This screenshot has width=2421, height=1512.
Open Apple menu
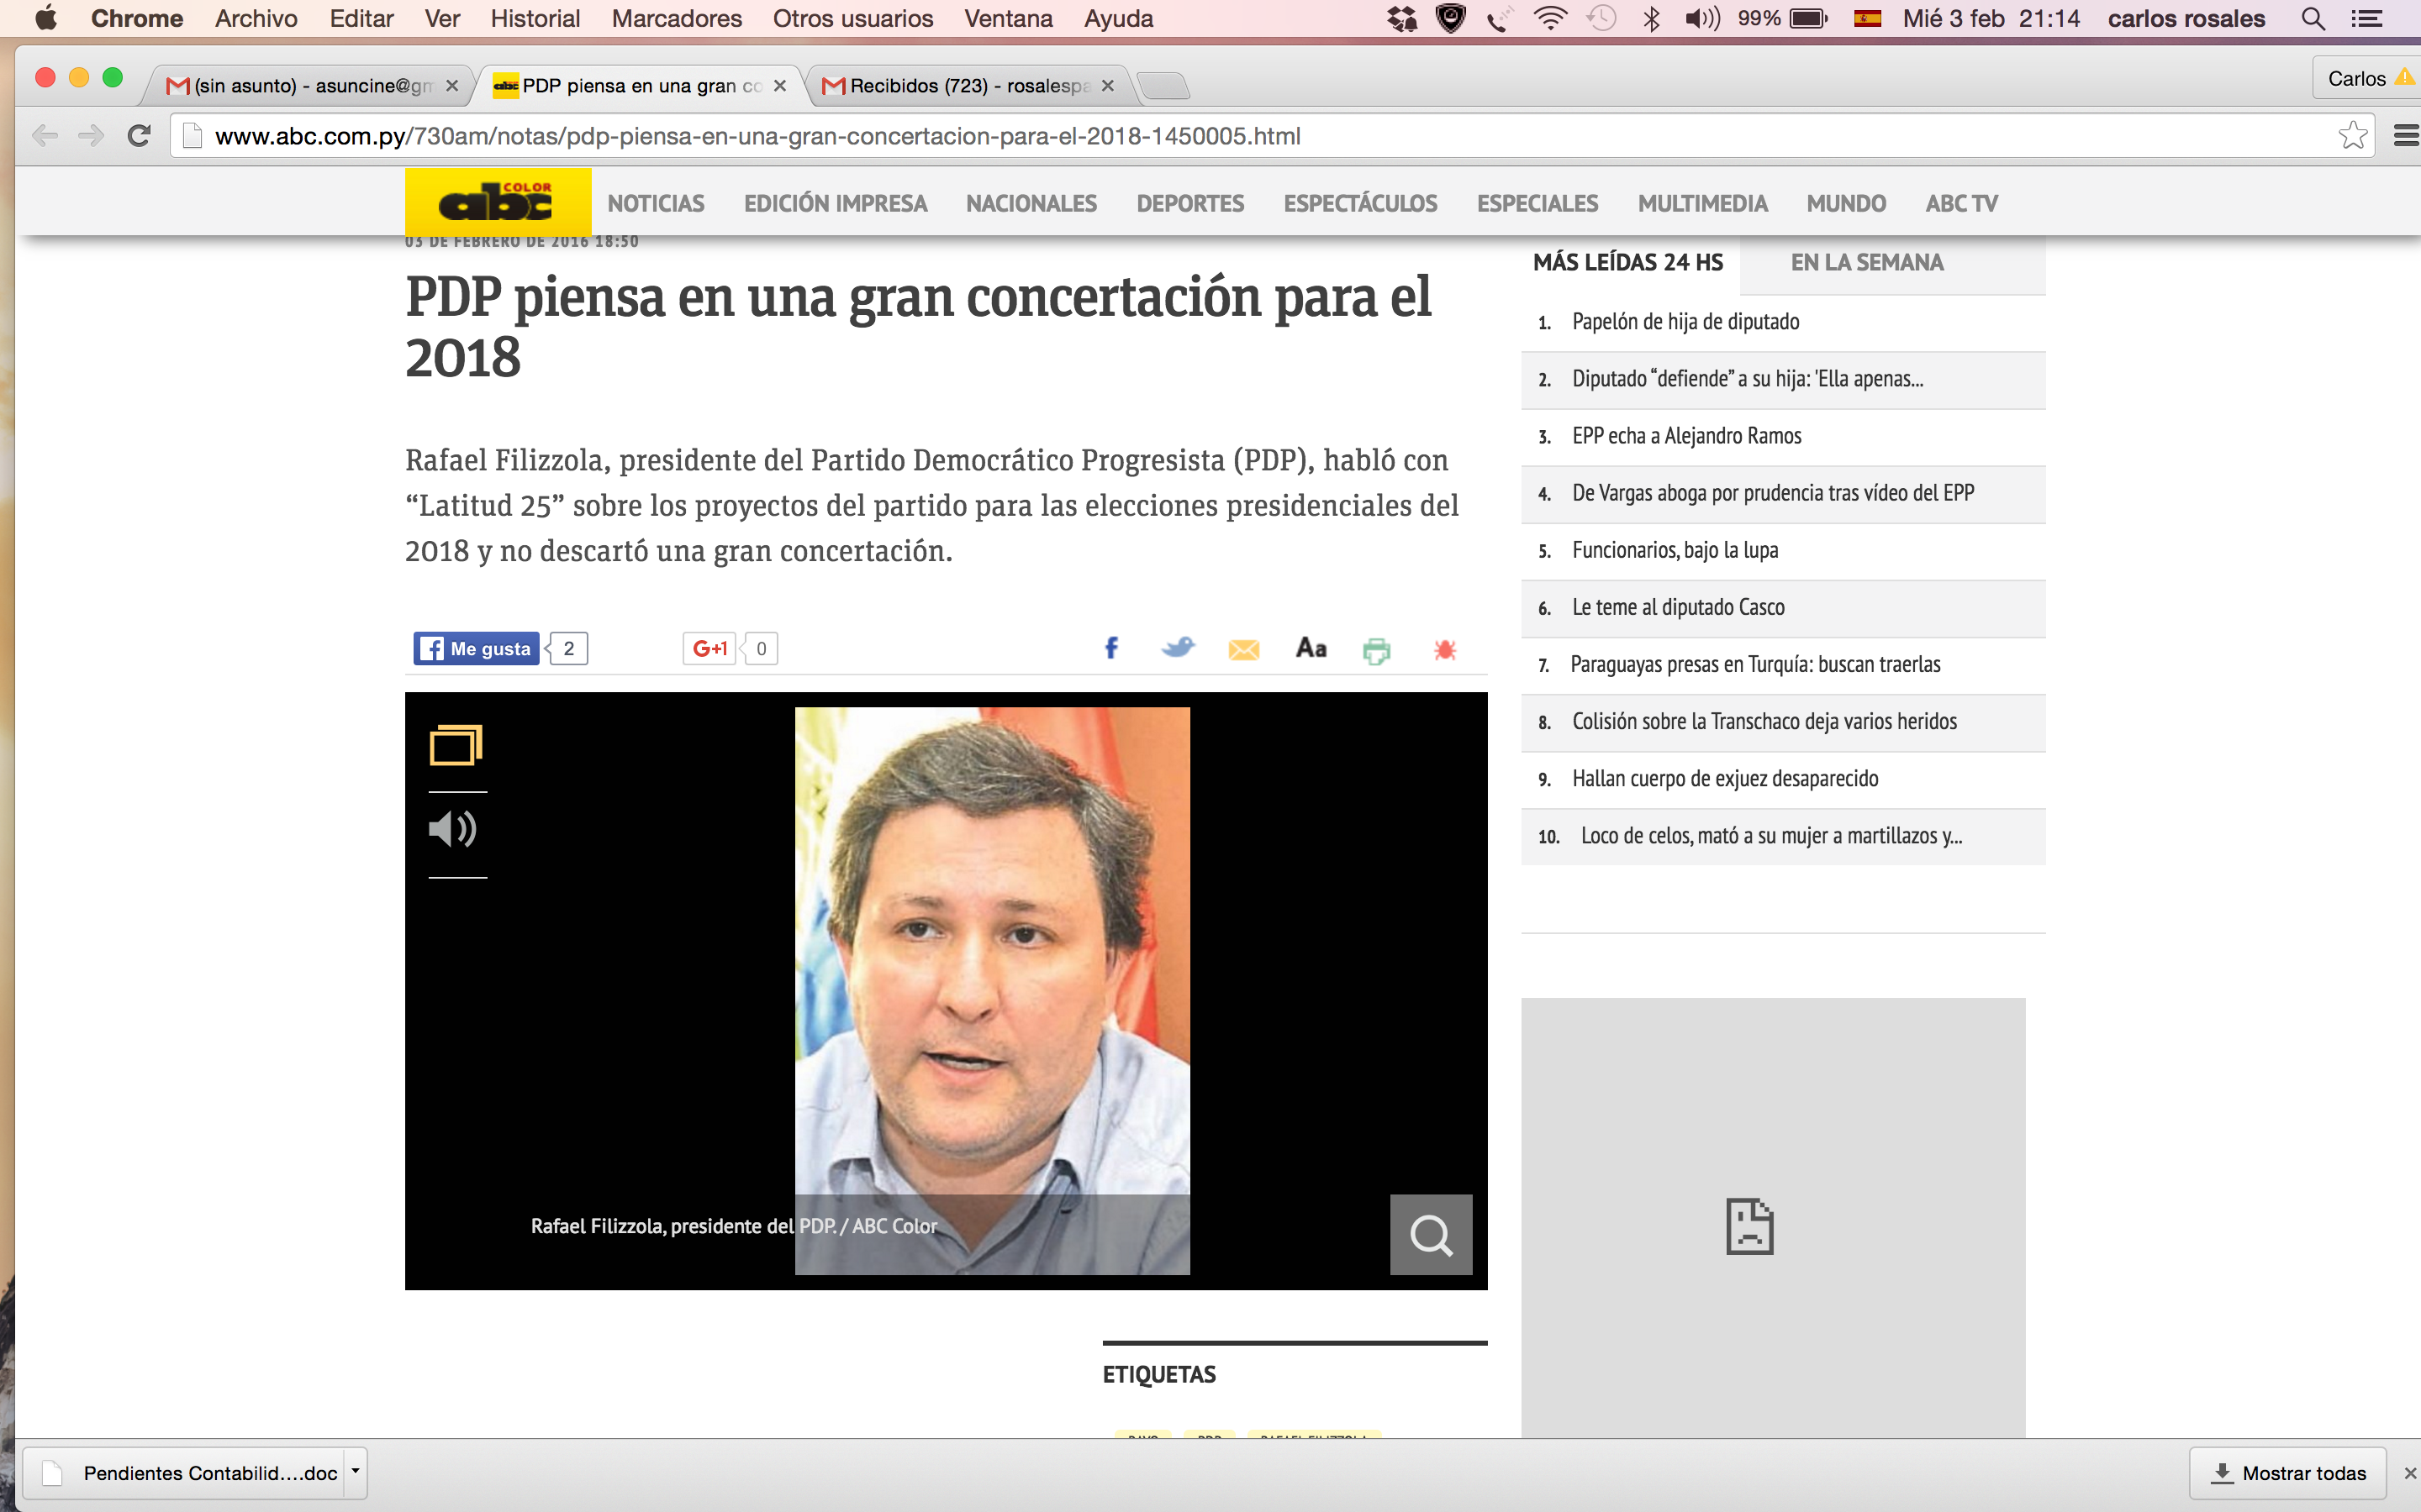[45, 18]
